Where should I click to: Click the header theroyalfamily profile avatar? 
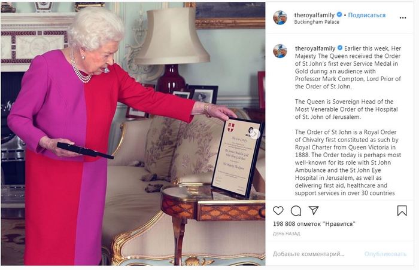point(280,17)
